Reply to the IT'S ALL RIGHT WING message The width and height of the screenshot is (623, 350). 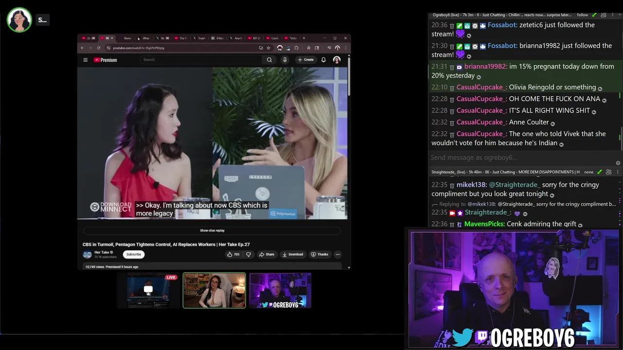pos(594,112)
